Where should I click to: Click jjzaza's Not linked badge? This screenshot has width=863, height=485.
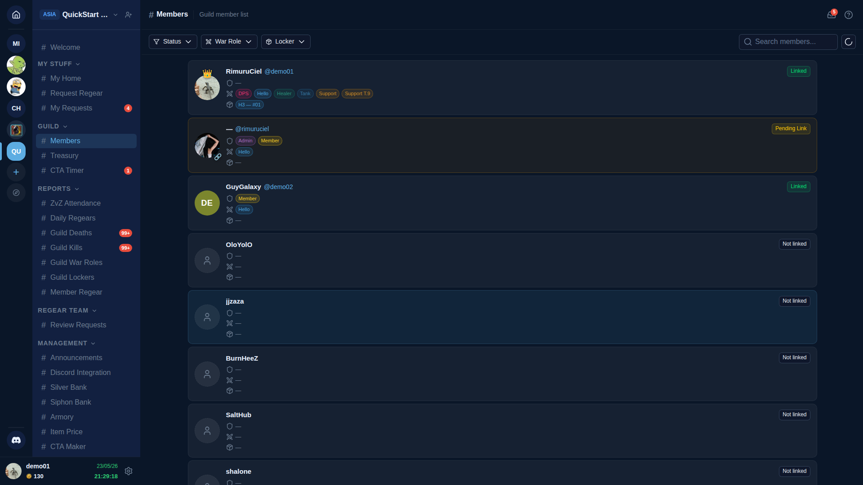[794, 301]
